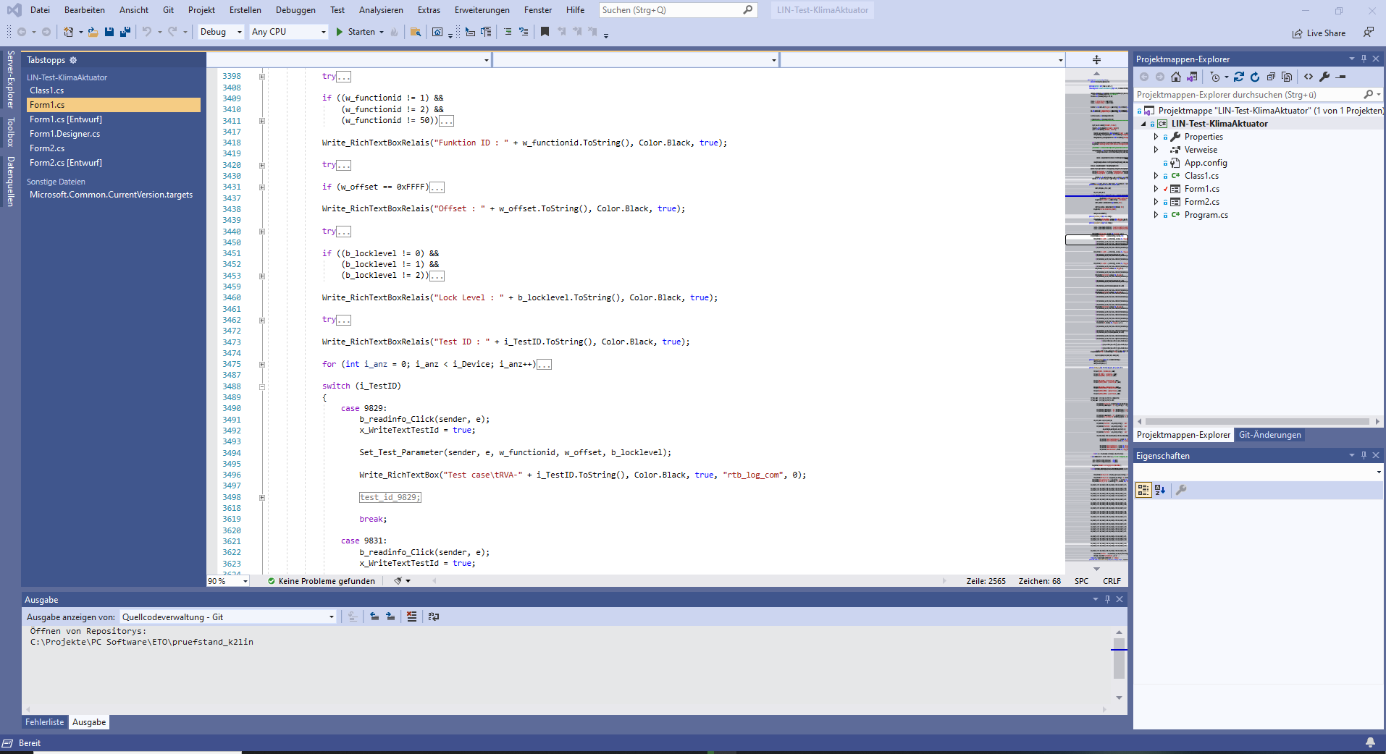Screen dimensions: 1386x754
Task: Open Microsoft.Common.CurrentVersion.targets file
Action: point(111,195)
